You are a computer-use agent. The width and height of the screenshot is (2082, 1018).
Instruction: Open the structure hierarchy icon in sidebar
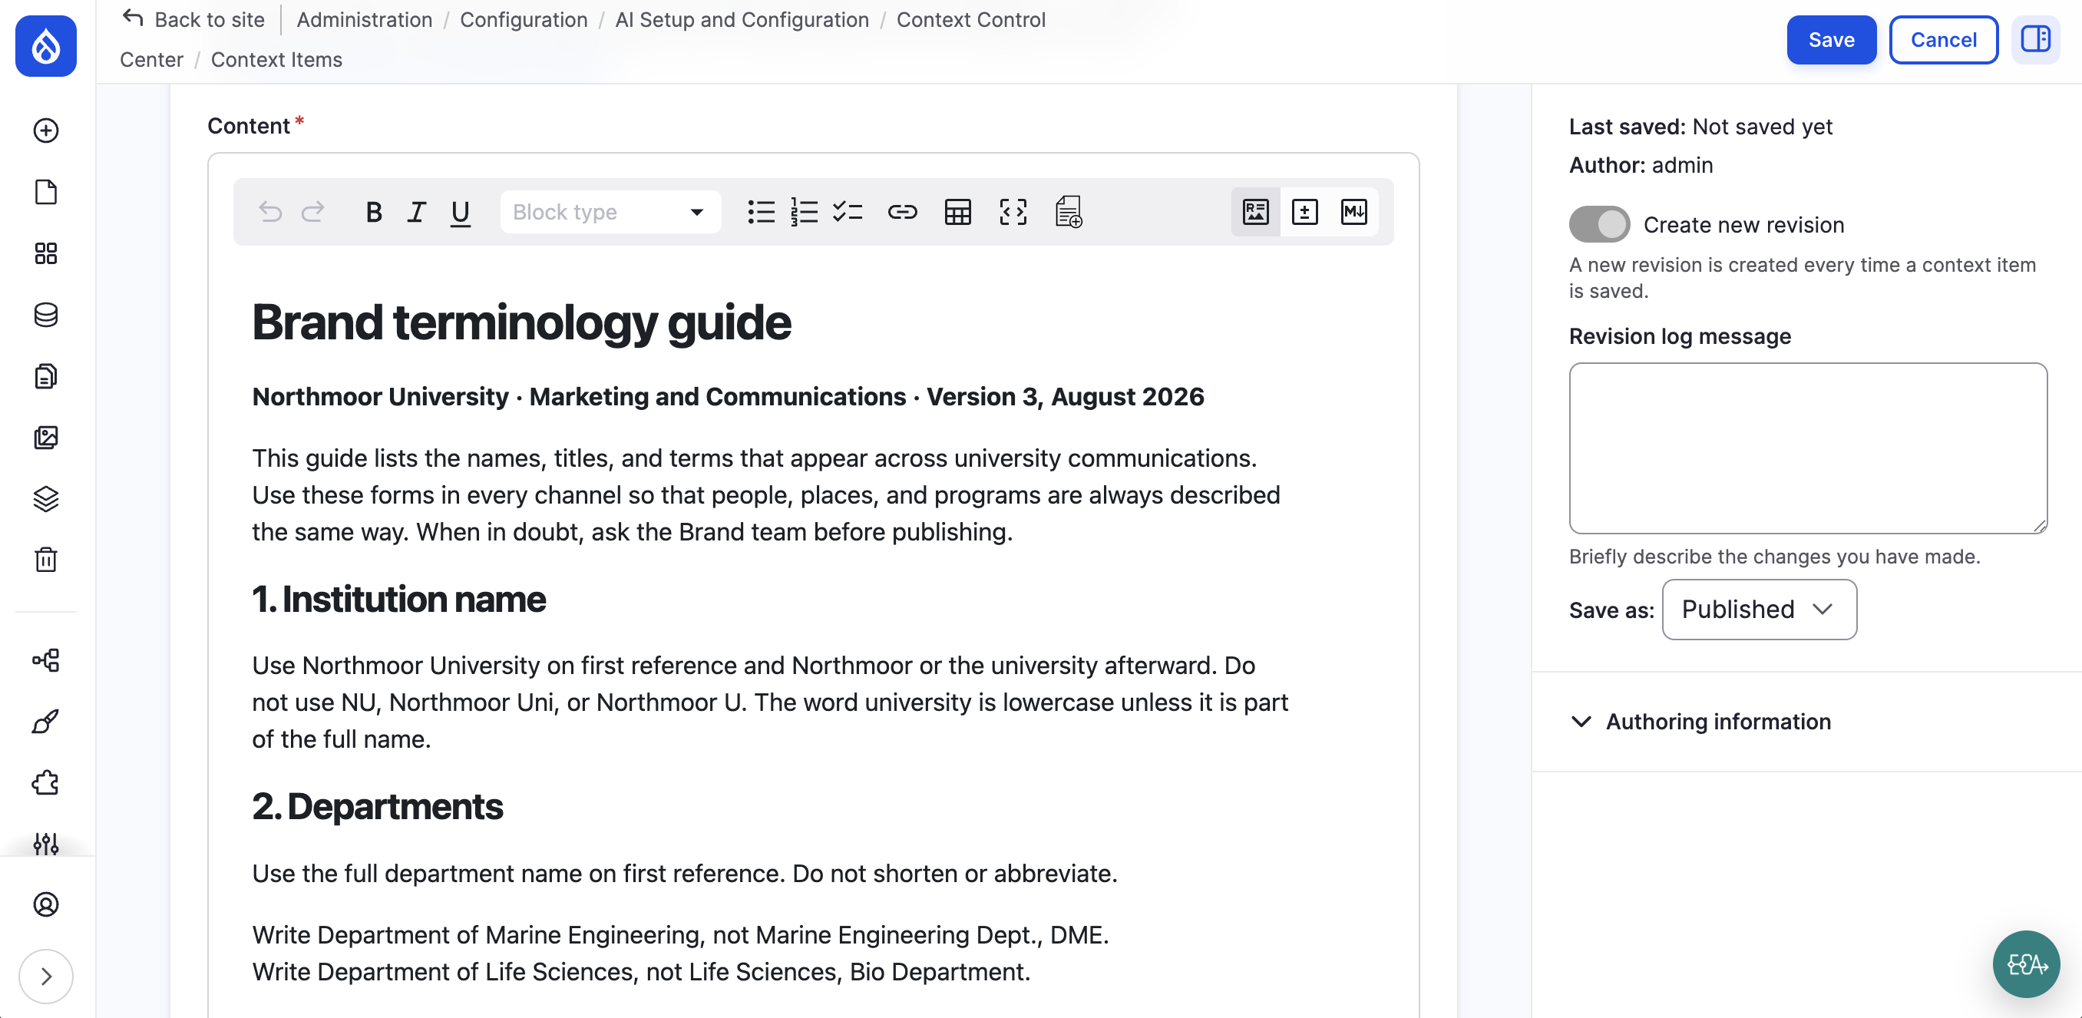click(x=46, y=660)
